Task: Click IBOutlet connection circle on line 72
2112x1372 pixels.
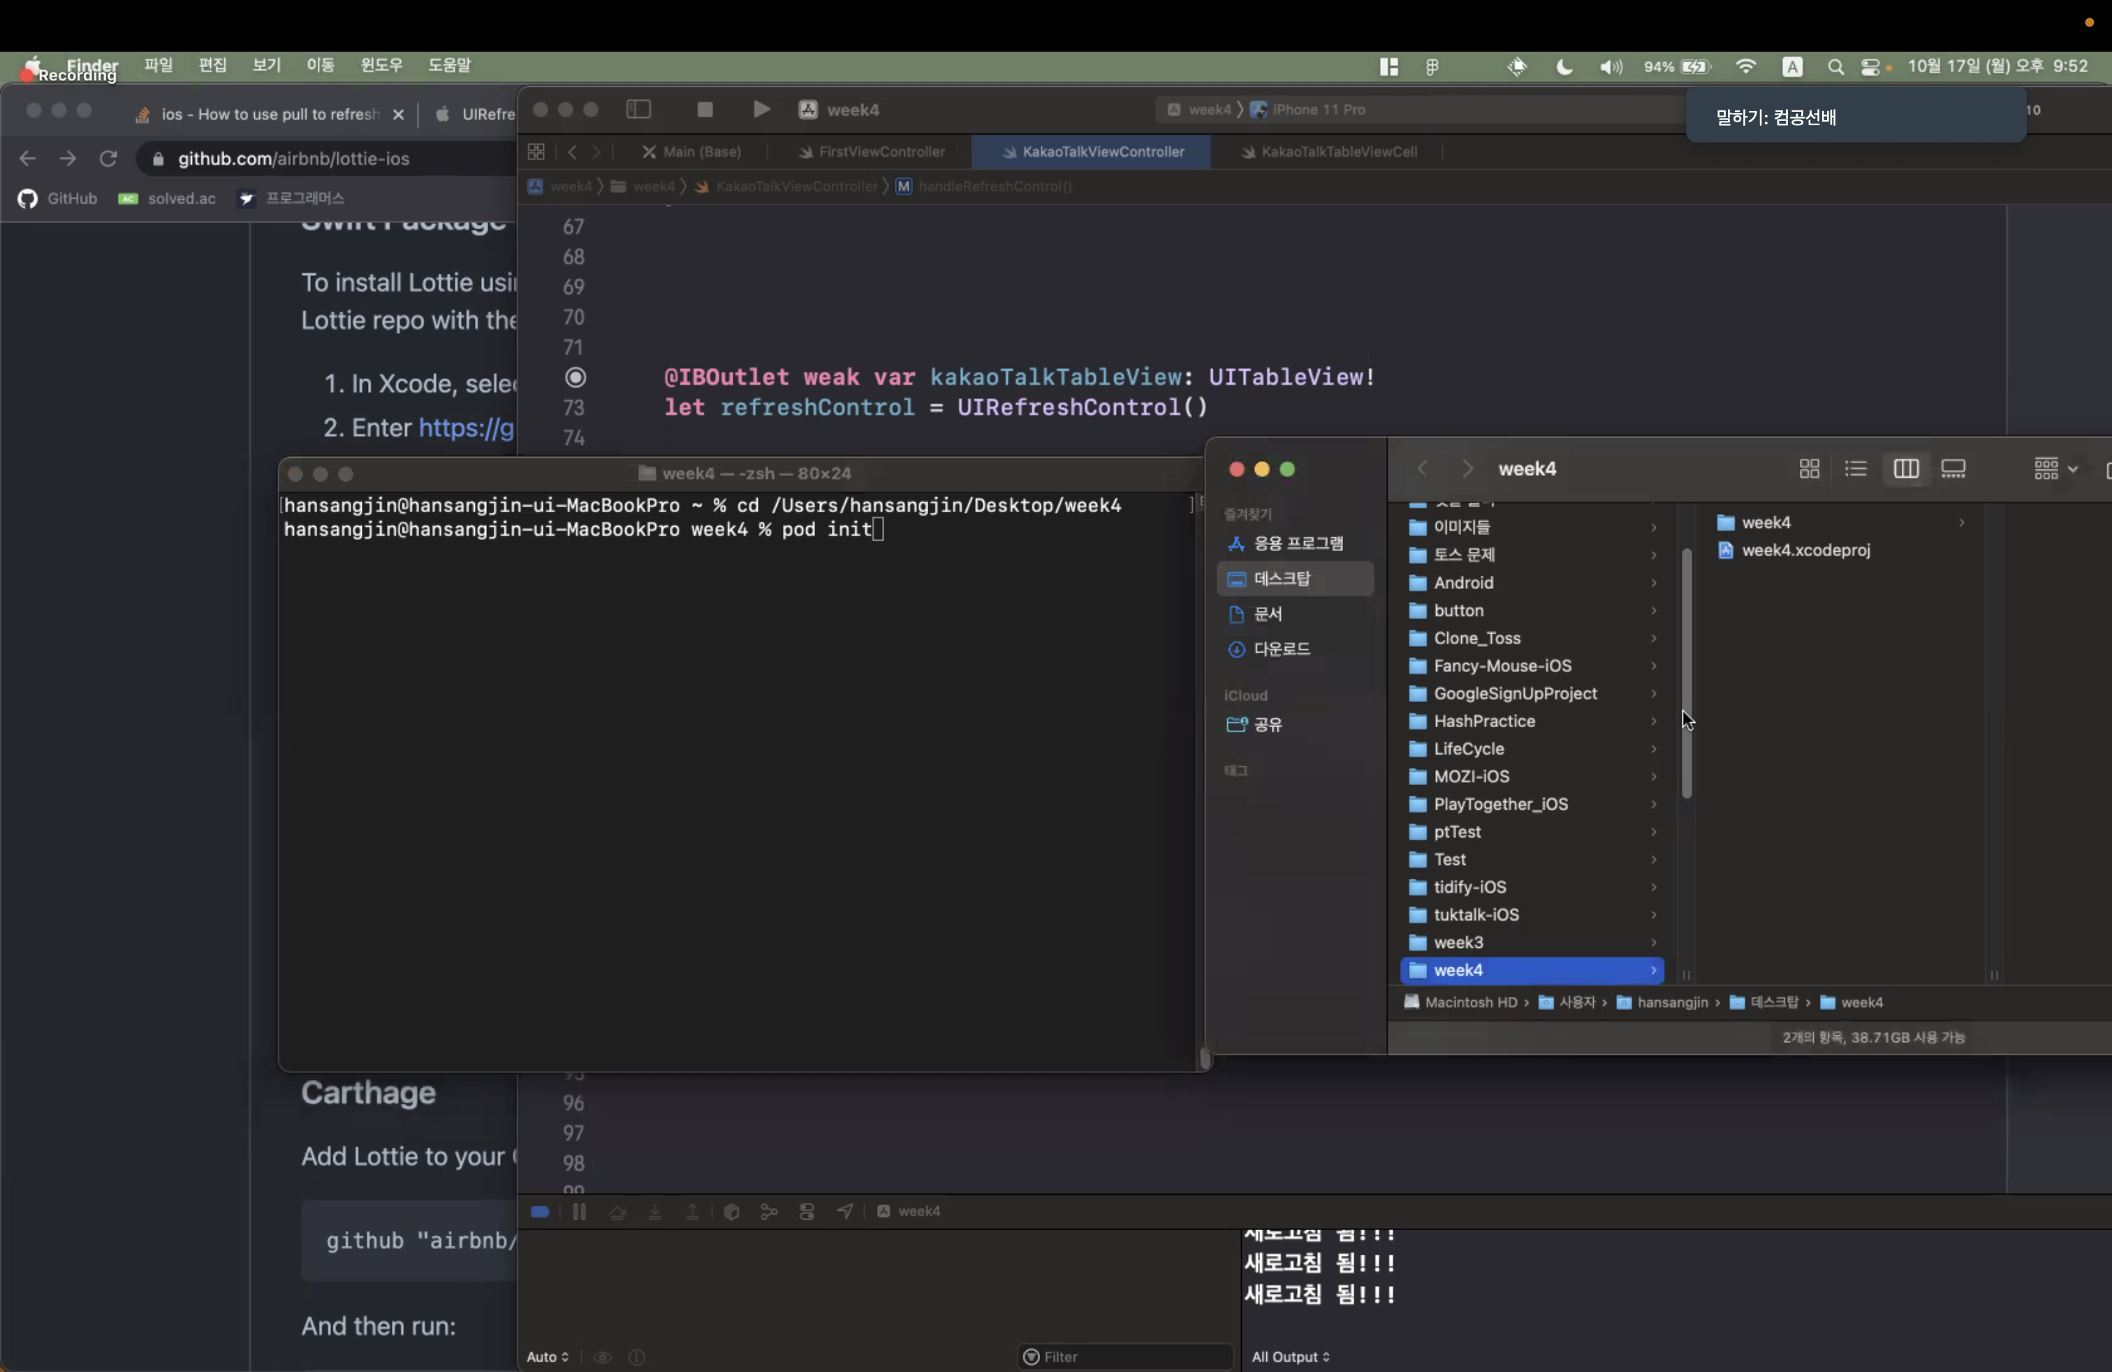Action: click(x=576, y=377)
